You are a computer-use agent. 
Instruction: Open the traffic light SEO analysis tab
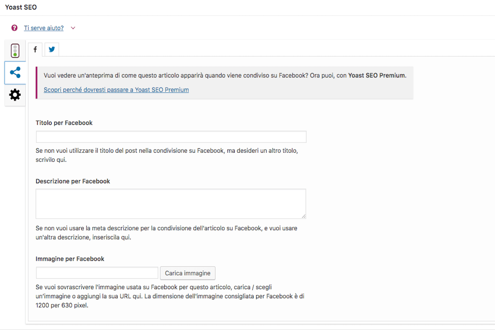coord(15,50)
